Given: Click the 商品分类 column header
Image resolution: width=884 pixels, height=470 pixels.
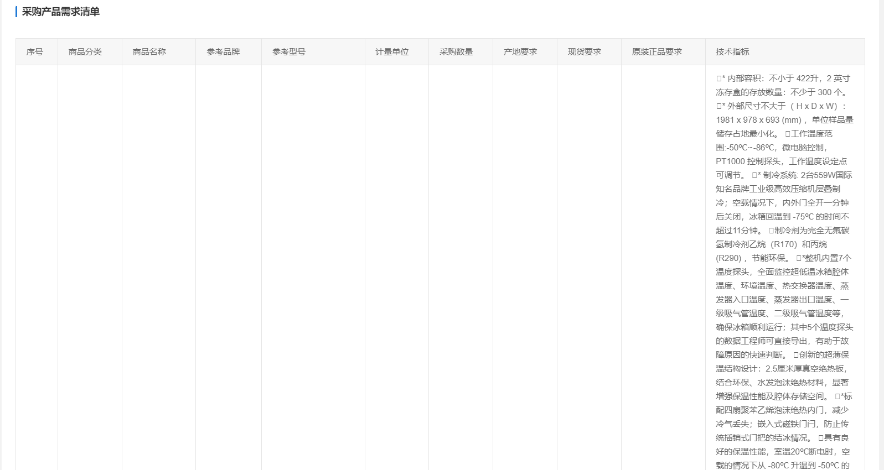Looking at the screenshot, I should [x=85, y=52].
